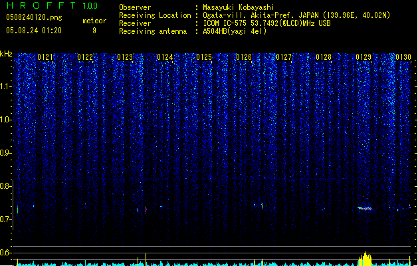Click the date stamp 05.08.24 01:20
The image size is (418, 266).
pyautogui.click(x=34, y=31)
